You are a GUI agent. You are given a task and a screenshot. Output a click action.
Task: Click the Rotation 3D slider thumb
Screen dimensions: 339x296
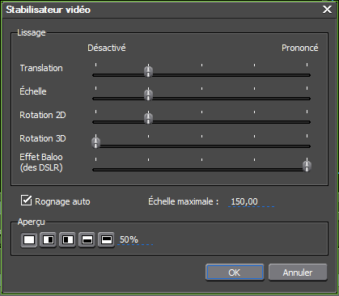click(95, 142)
